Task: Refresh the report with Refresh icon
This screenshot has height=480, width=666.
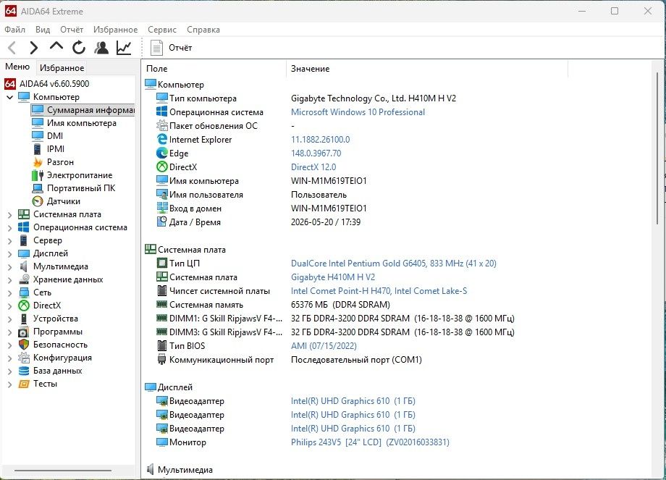Action: (x=79, y=48)
